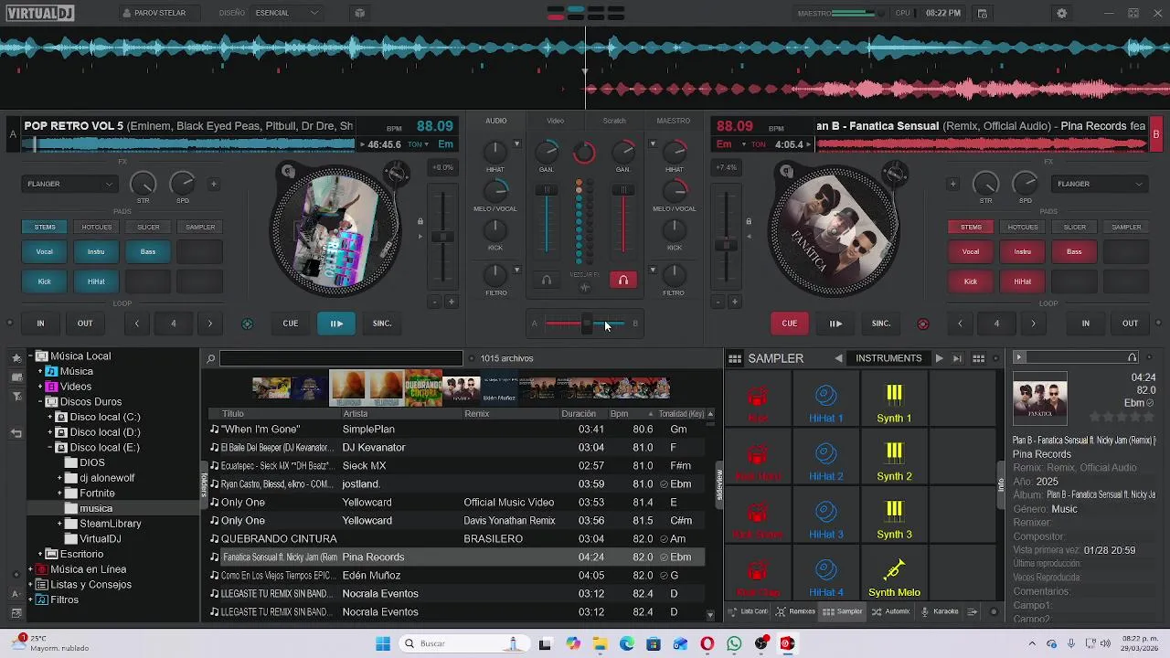The width and height of the screenshot is (1170, 658).
Task: Toggle pitch lock on left deck
Action: pyautogui.click(x=420, y=221)
